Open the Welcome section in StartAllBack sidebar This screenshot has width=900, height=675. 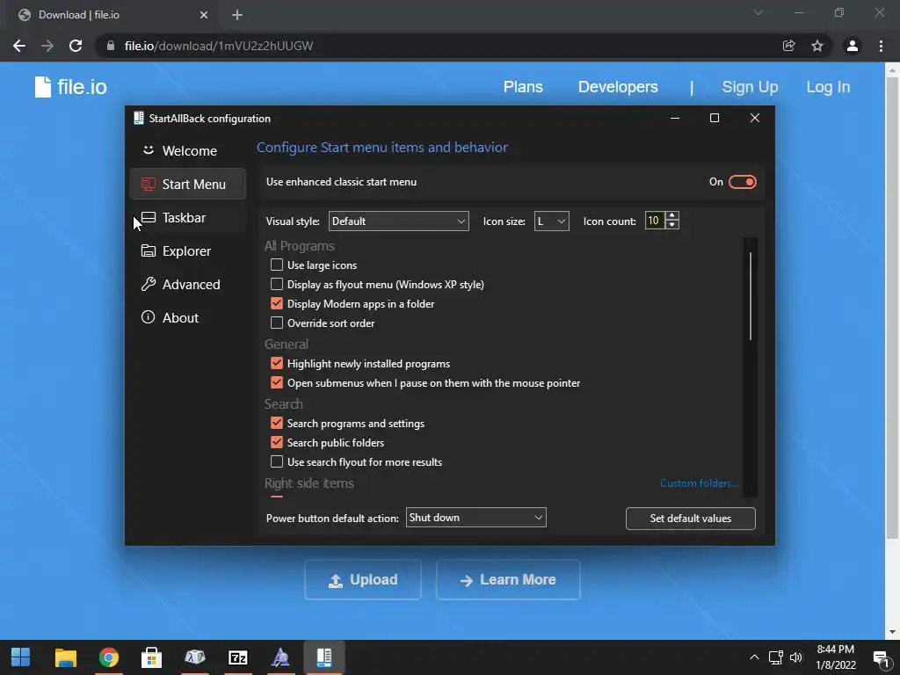[188, 151]
